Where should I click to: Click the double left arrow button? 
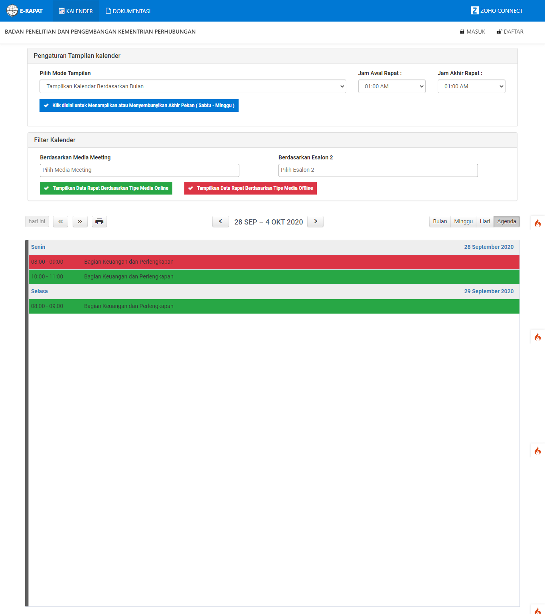pyautogui.click(x=61, y=221)
